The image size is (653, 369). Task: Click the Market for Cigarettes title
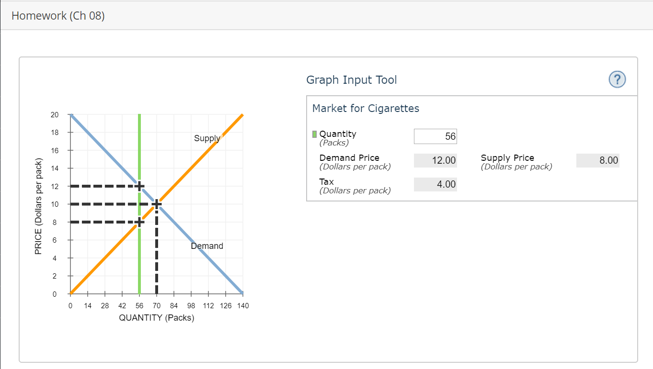pos(366,109)
